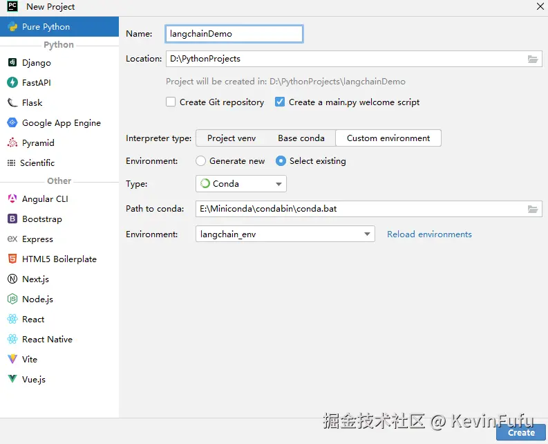Click the Vite logo icon
548x444 pixels.
point(12,359)
